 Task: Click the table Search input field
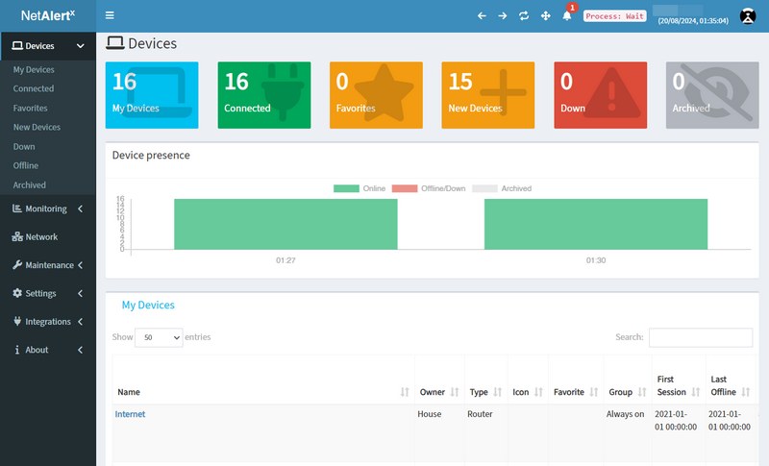coord(700,337)
